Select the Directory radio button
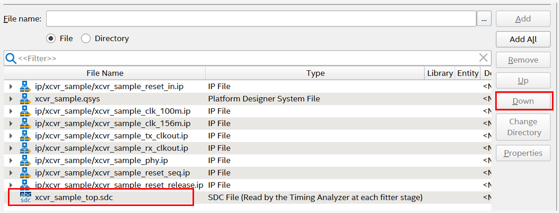559x213 pixels. [x=86, y=39]
